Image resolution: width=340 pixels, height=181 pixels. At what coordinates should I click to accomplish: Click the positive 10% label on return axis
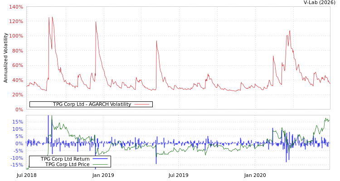click(18, 129)
